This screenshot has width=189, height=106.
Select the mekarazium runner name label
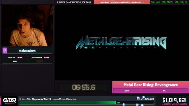point(27,51)
